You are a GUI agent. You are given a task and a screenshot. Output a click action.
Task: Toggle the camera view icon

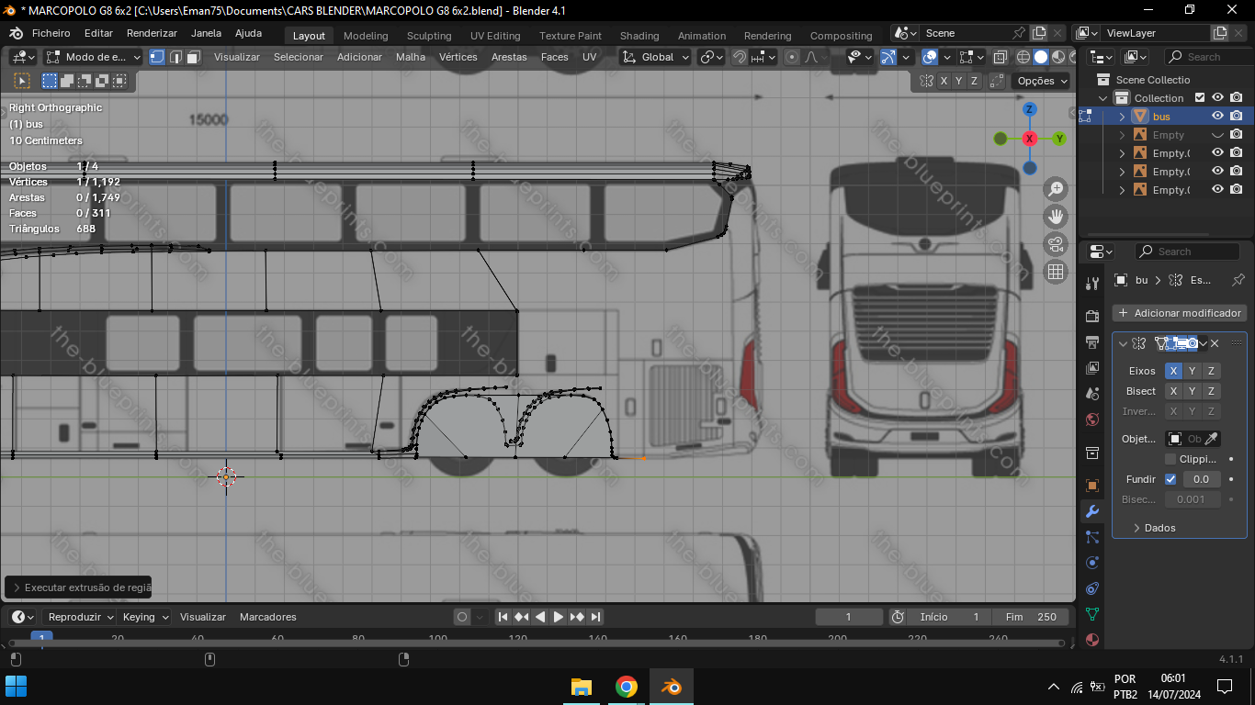click(x=1056, y=244)
